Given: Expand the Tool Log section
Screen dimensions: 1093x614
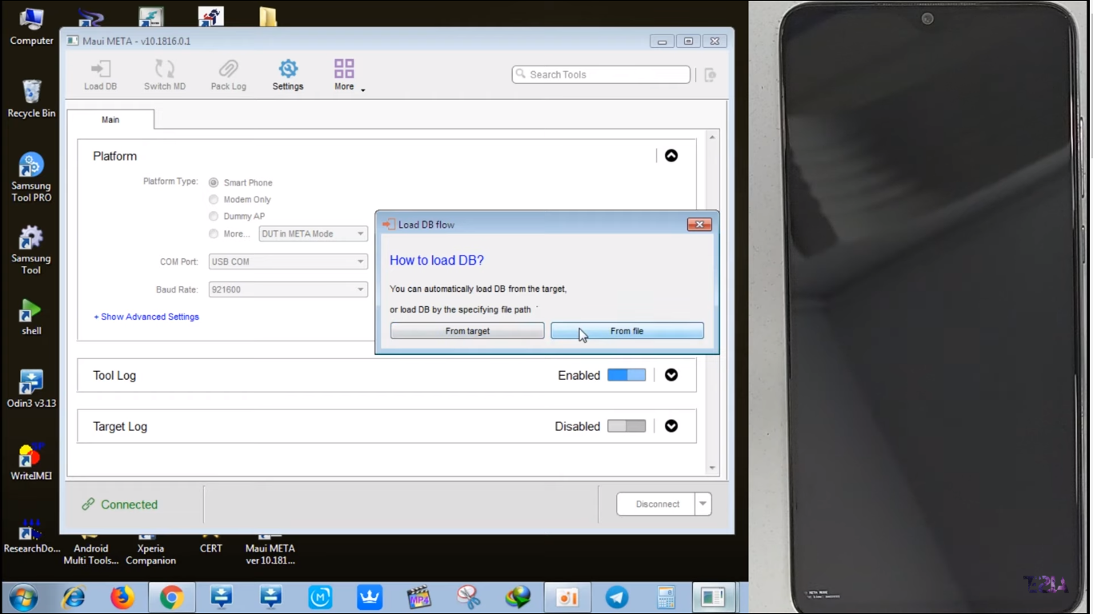Looking at the screenshot, I should [671, 375].
